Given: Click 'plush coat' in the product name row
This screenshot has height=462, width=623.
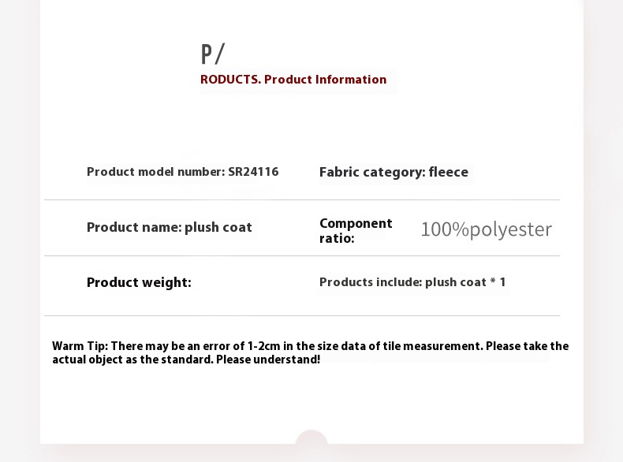Looking at the screenshot, I should [218, 227].
